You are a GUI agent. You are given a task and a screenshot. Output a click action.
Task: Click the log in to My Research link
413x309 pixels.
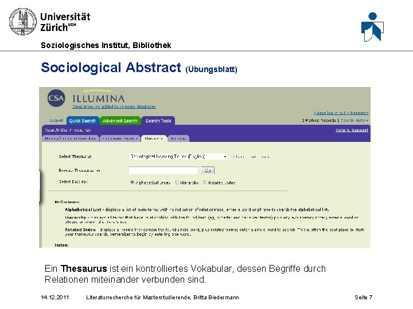pos(341,113)
